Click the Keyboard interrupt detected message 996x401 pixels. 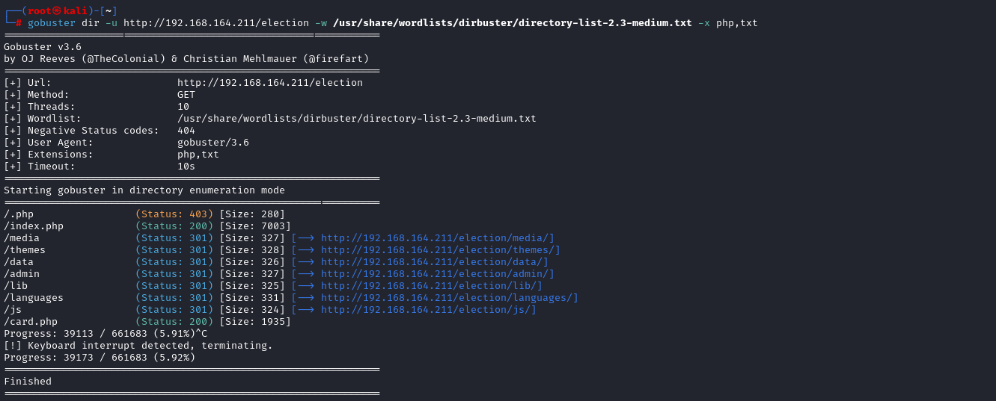point(138,346)
